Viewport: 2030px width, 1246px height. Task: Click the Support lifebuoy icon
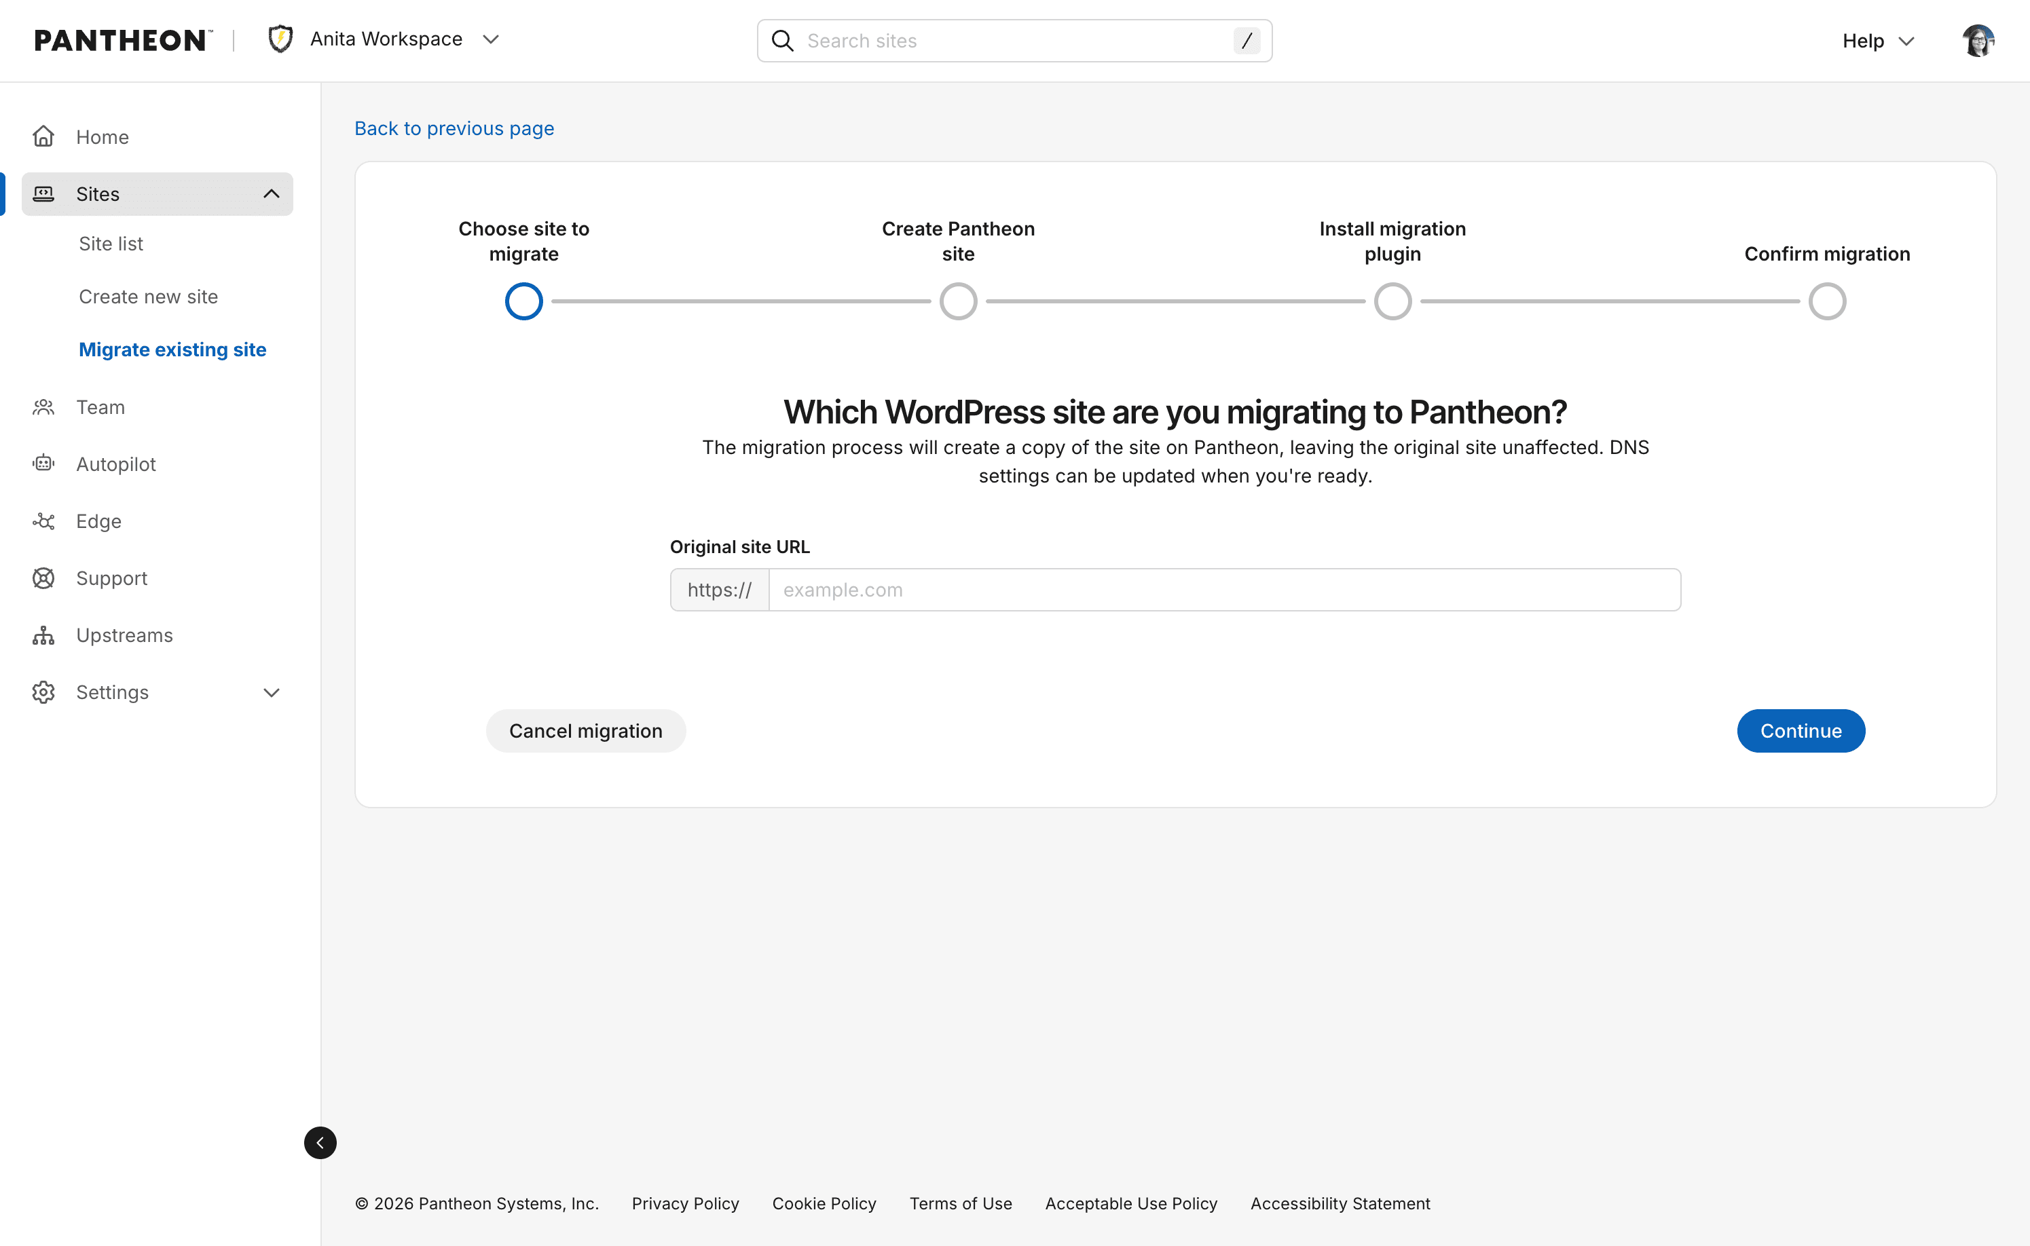[43, 578]
